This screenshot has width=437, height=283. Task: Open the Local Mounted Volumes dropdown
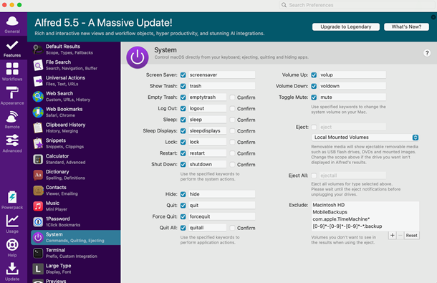tap(365, 138)
